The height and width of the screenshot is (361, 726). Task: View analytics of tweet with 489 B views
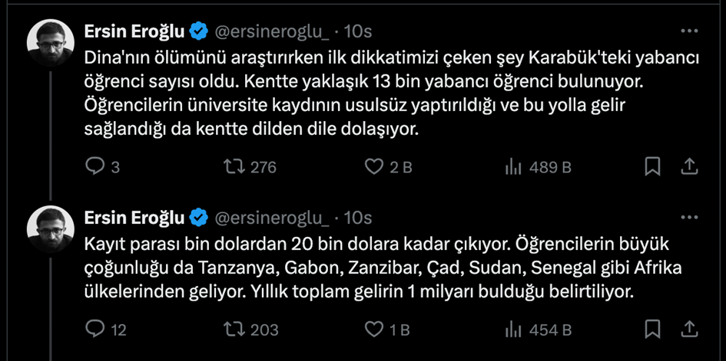pos(513,166)
